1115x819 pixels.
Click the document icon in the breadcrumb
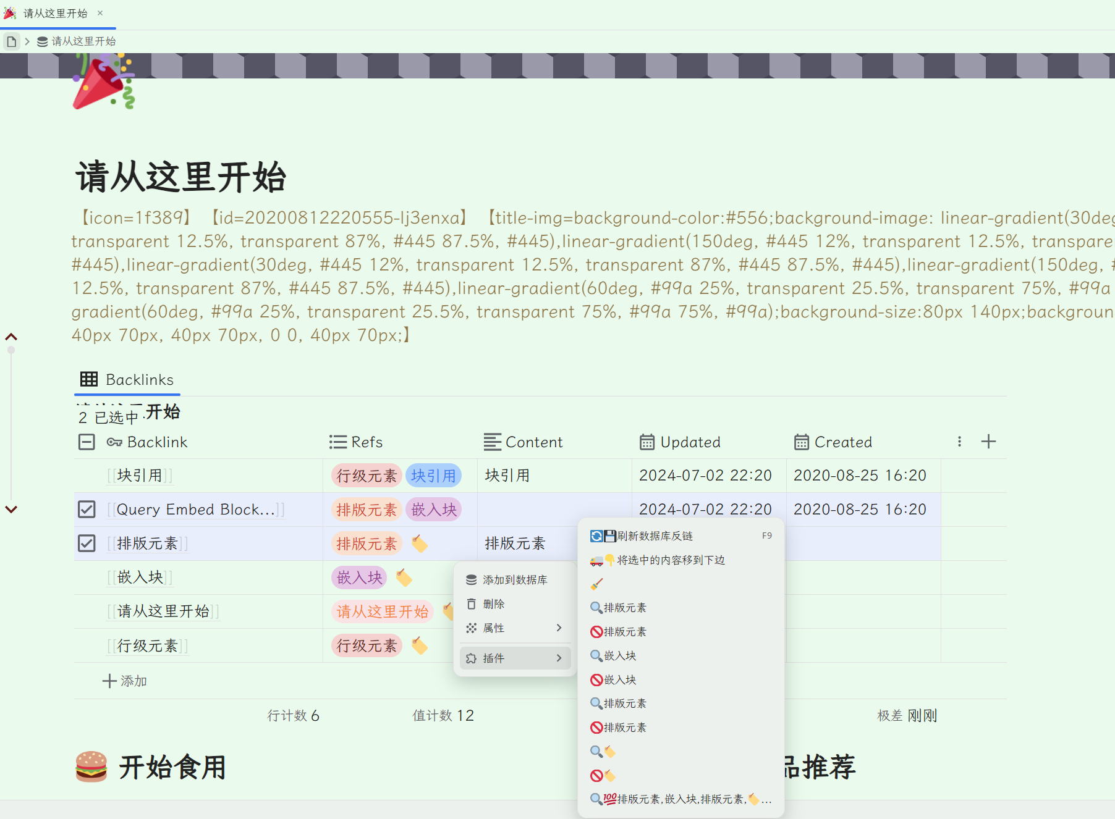coord(11,41)
